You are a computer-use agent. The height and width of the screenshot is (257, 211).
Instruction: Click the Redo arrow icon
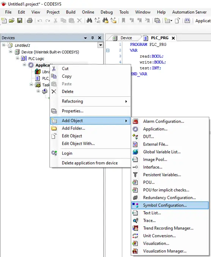pos(48,21)
